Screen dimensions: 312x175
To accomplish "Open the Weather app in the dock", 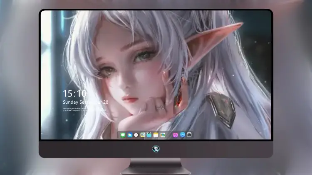I will 130,135.
